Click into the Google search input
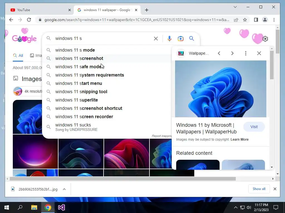Image resolution: width=285 pixels, height=213 pixels. 103,39
